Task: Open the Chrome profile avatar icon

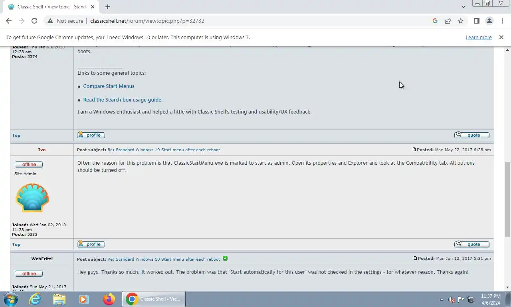Action: (489, 21)
